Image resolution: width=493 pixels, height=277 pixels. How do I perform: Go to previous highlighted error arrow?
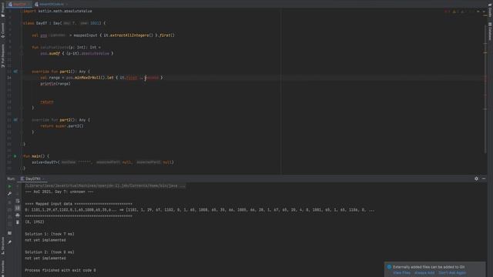coord(478,12)
